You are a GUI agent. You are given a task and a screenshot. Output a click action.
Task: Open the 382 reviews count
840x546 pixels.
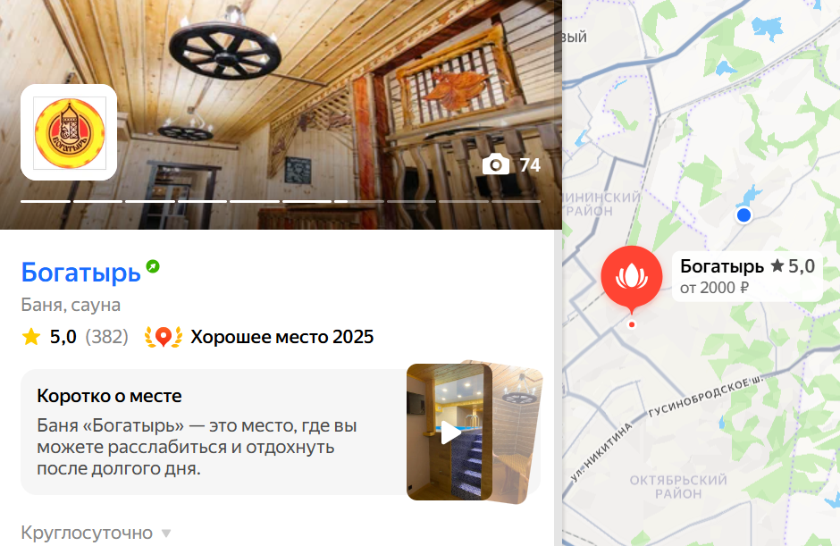coord(107,337)
